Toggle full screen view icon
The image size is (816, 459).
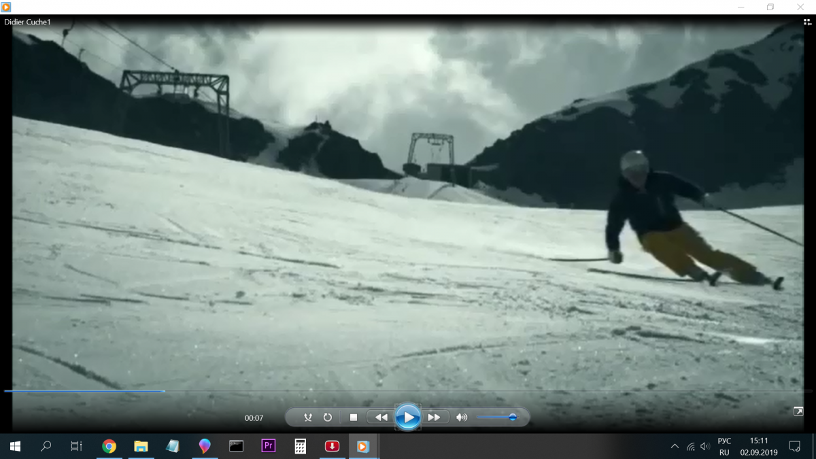pyautogui.click(x=798, y=411)
